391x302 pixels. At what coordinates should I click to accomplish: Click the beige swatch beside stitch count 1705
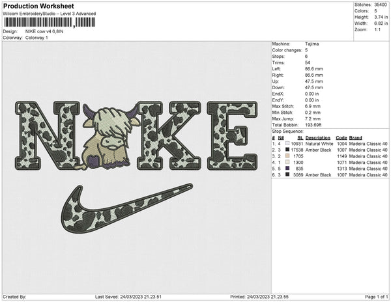pos(287,156)
